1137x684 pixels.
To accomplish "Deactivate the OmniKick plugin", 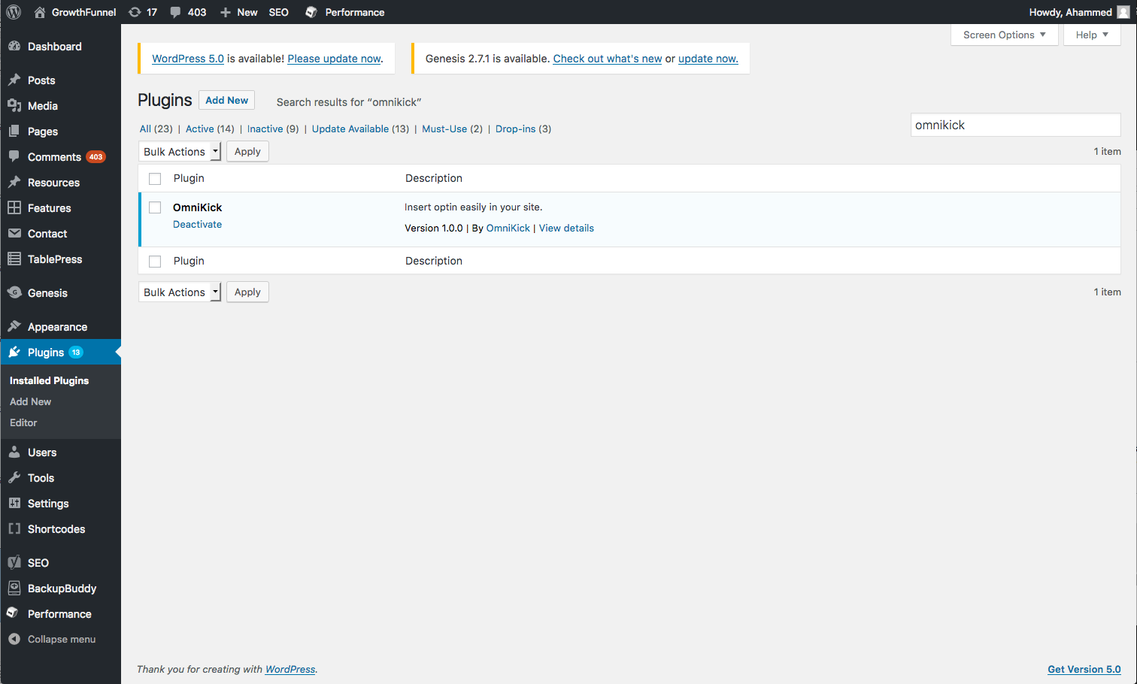I will tap(197, 224).
